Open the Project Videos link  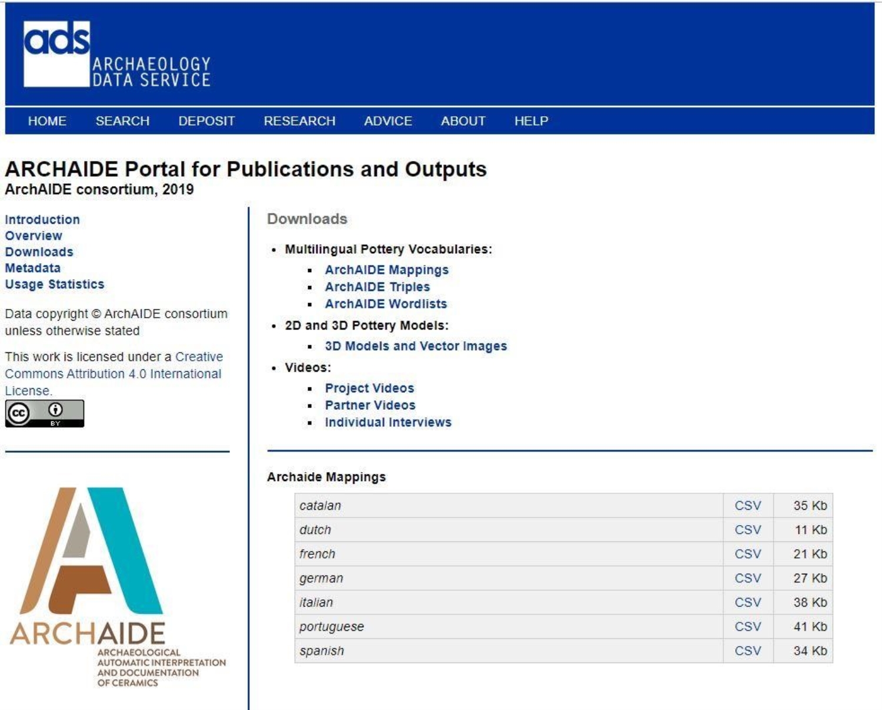(370, 388)
